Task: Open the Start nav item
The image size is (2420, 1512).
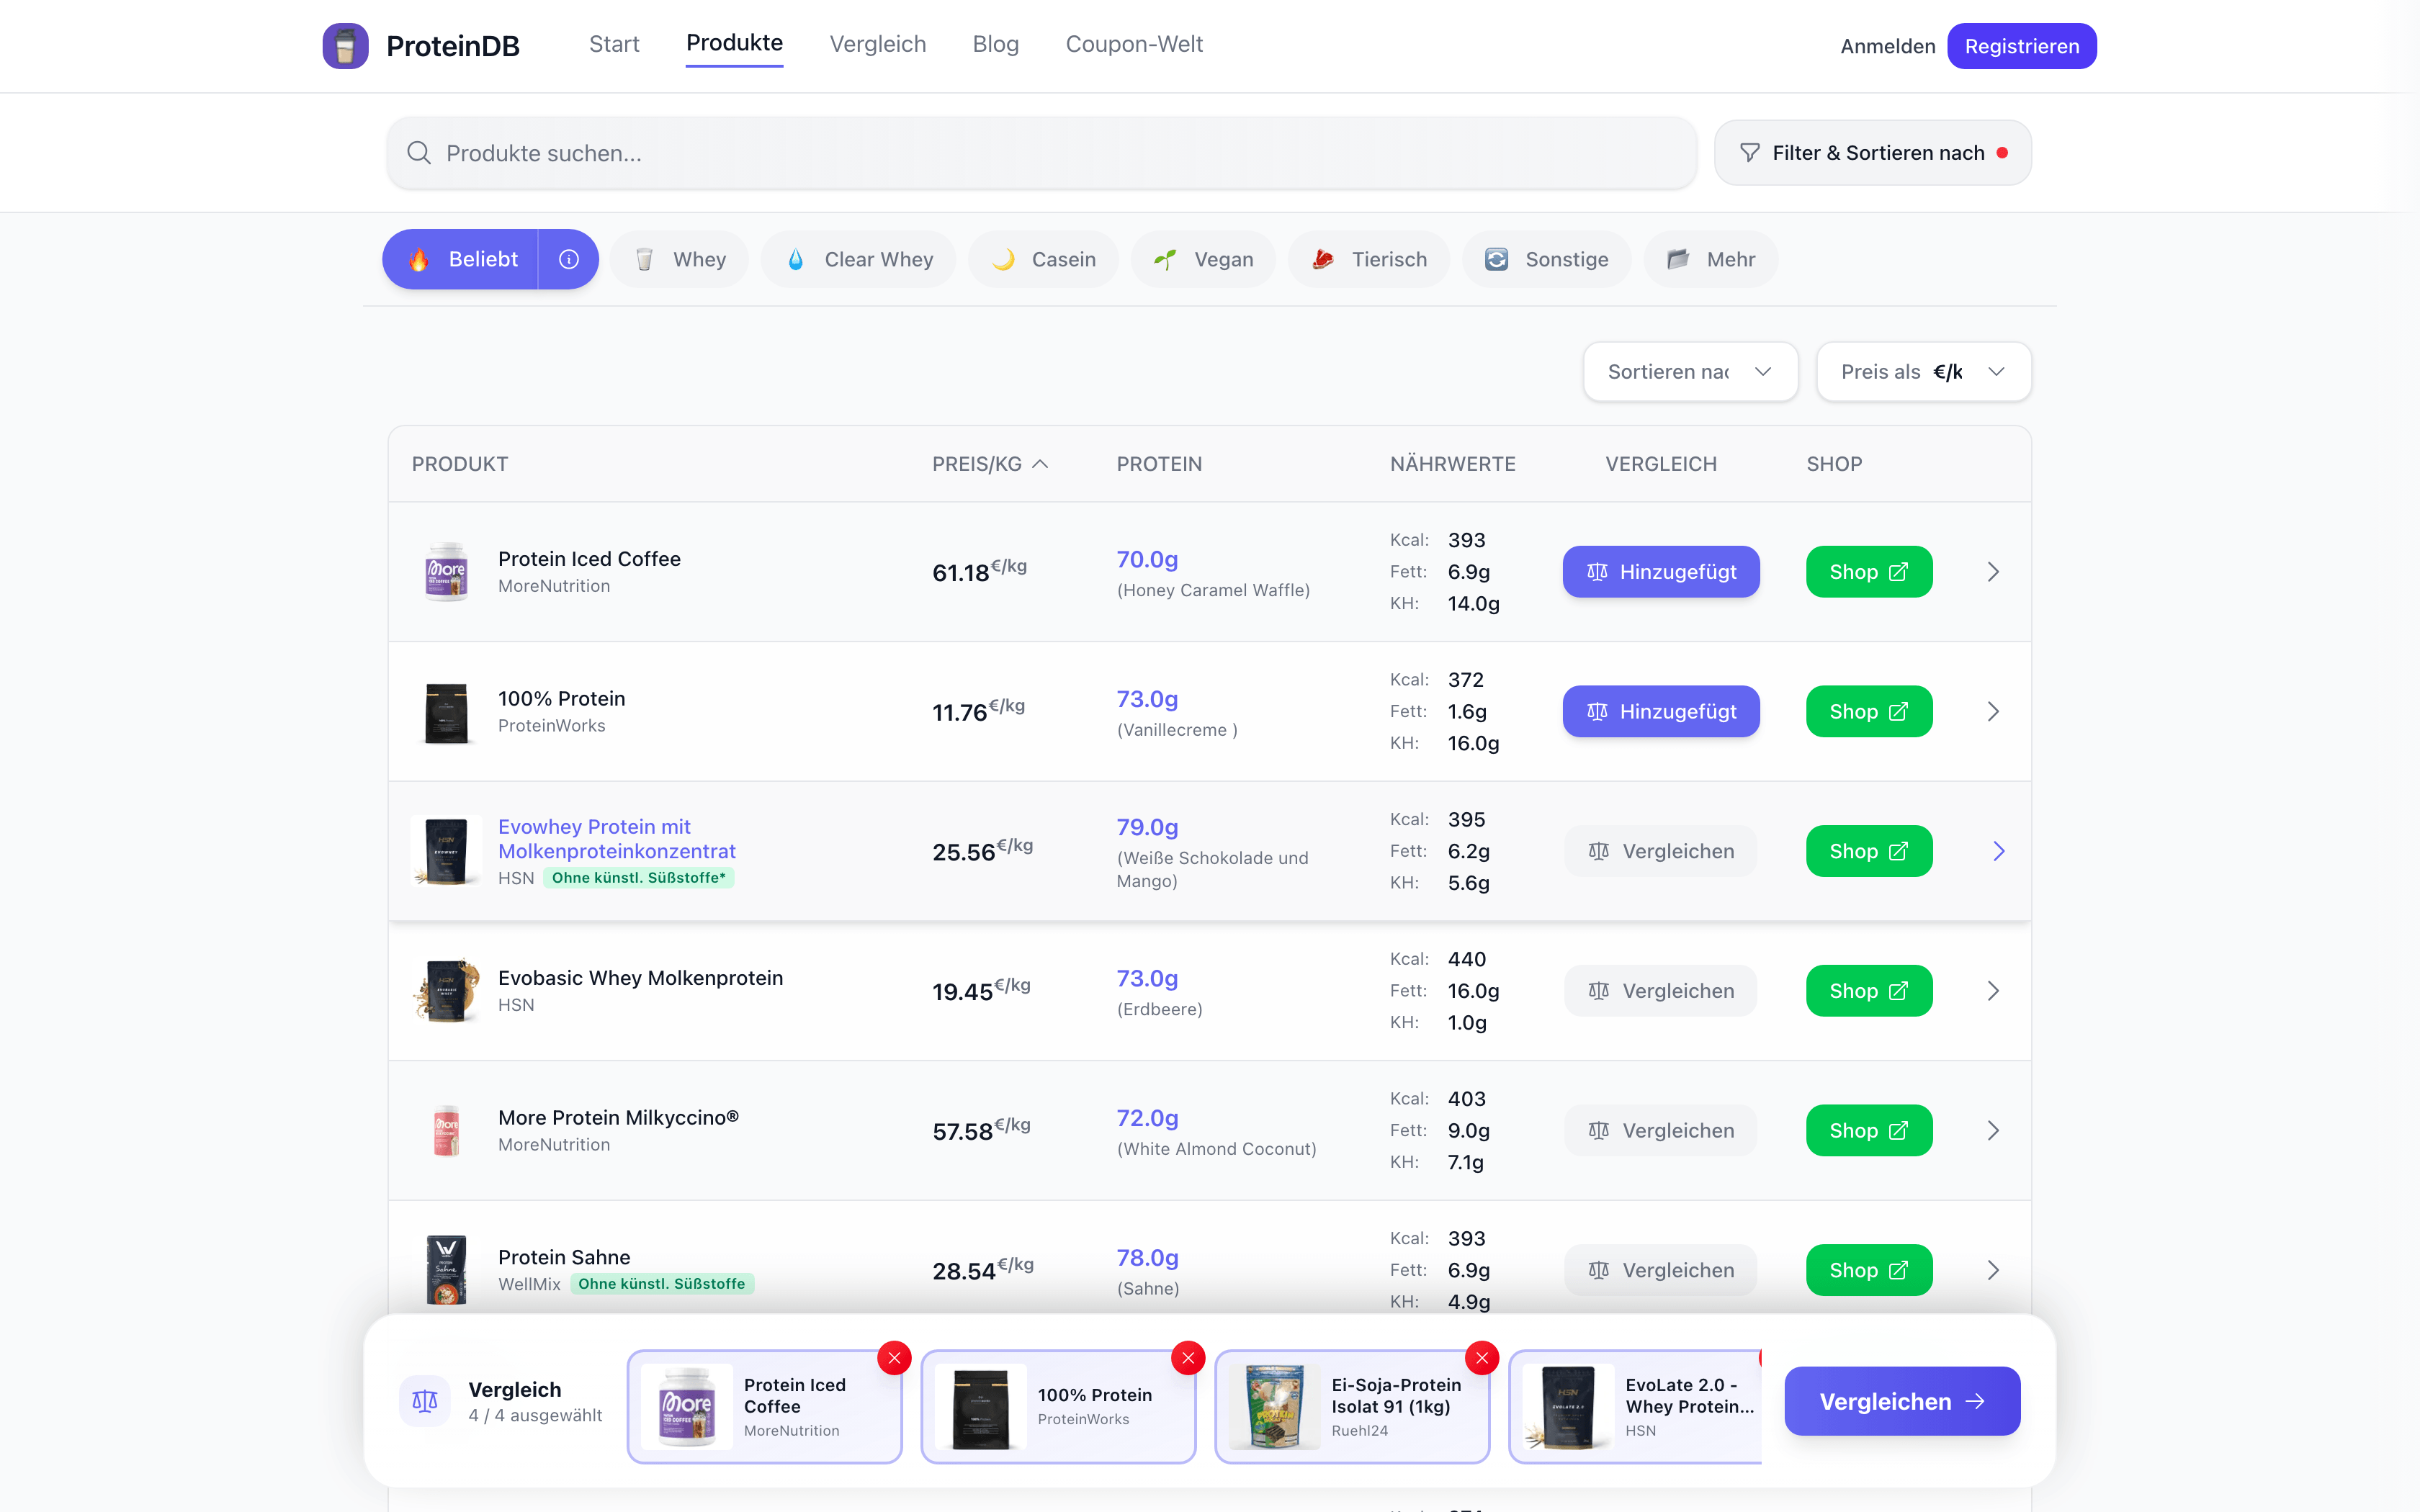Action: [614, 44]
